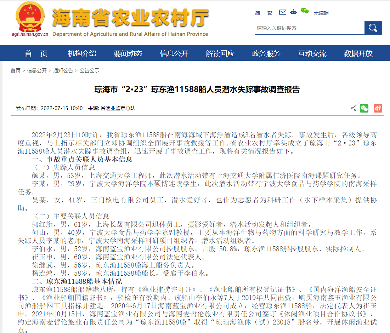
Task: Click the source text 省渔业监察总队
Action: click(118, 108)
